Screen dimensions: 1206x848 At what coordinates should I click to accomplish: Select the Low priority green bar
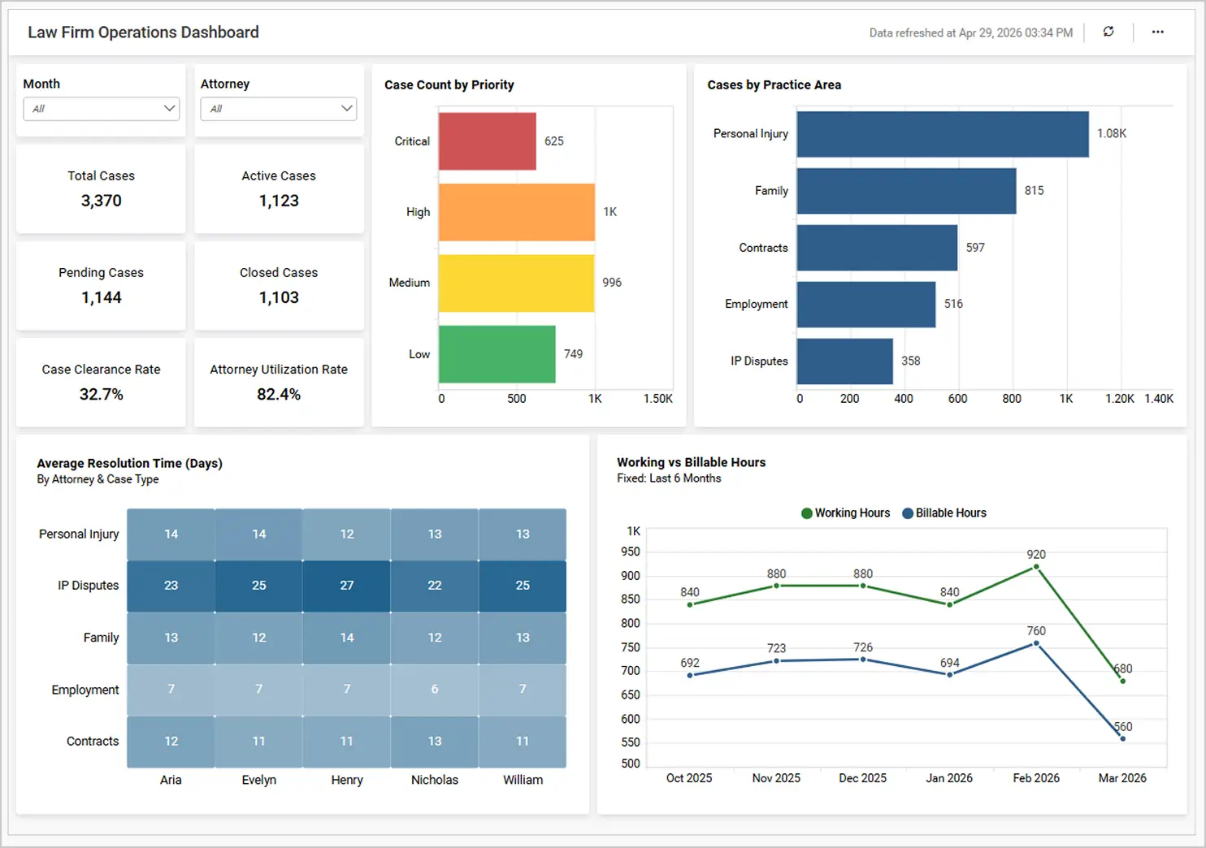click(497, 354)
